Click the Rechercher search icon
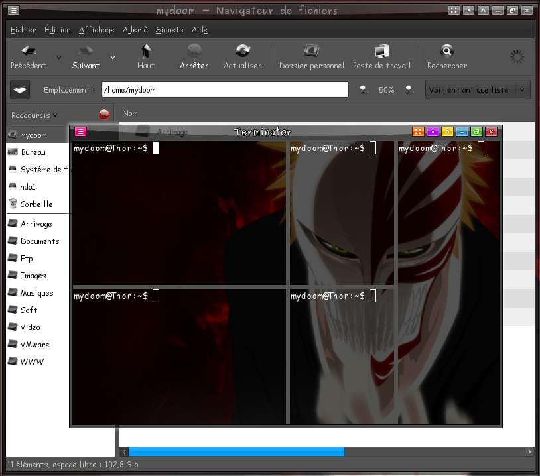 click(446, 51)
